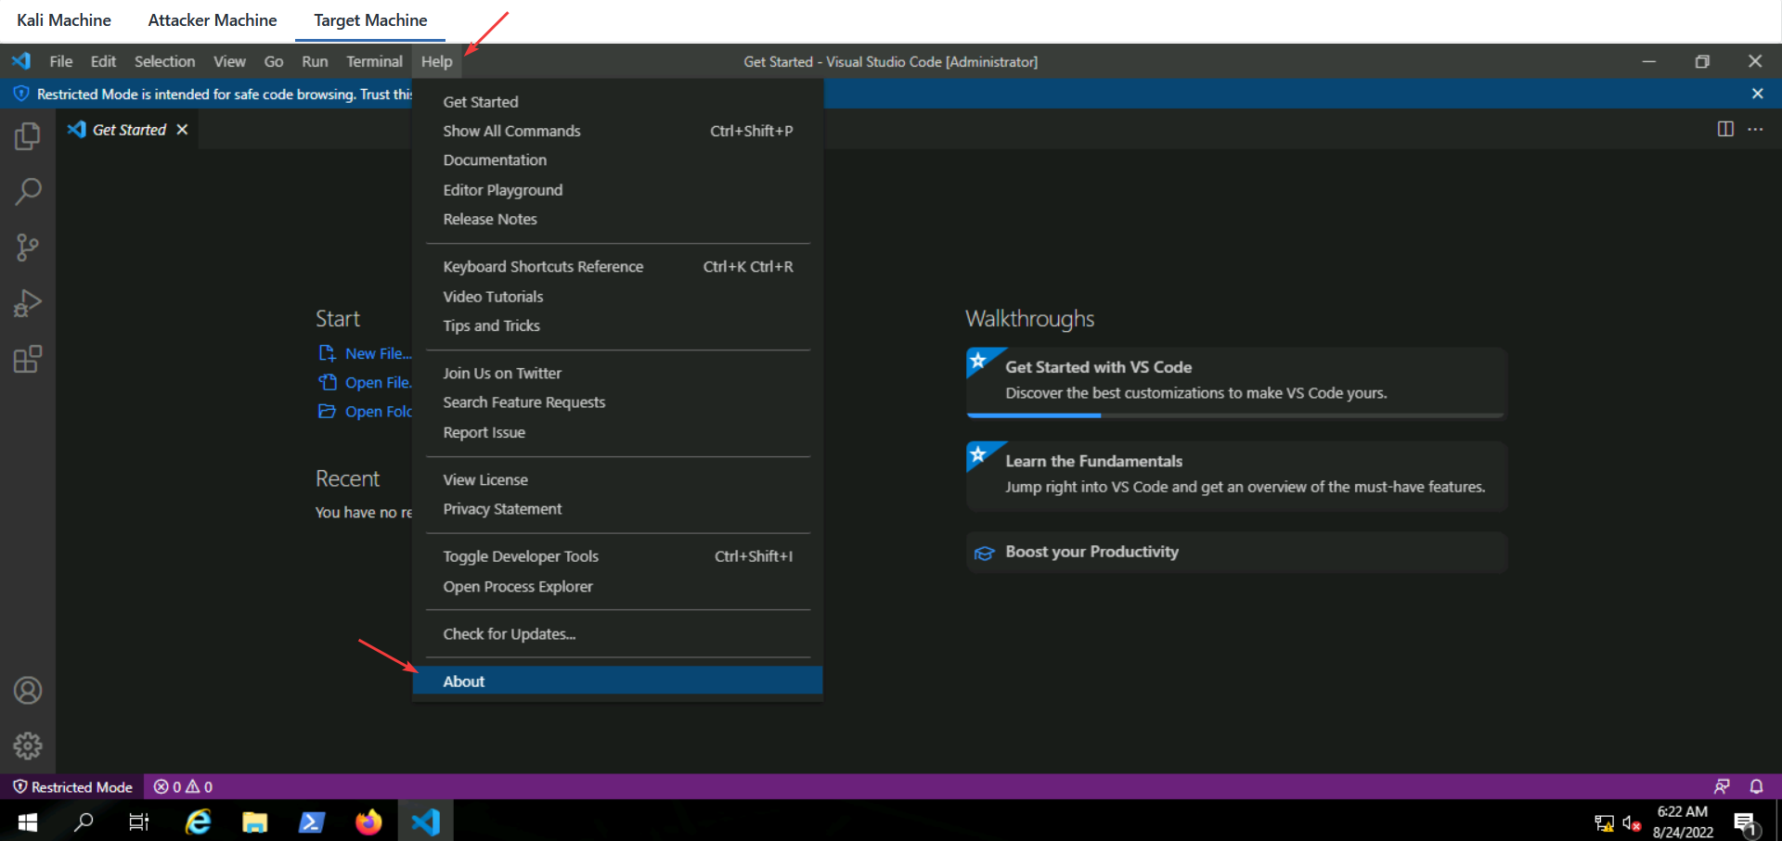Viewport: 1782px width, 841px height.
Task: Open the Source Control view
Action: (28, 248)
